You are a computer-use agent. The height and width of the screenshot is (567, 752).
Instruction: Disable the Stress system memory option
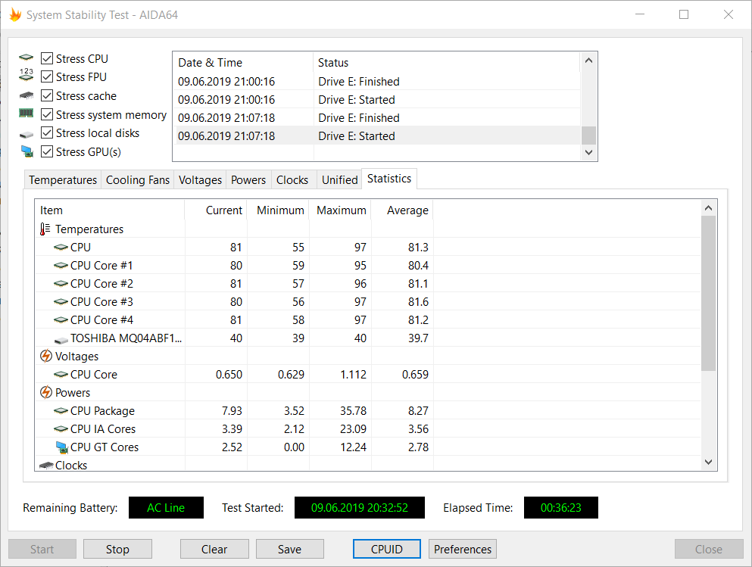point(46,114)
